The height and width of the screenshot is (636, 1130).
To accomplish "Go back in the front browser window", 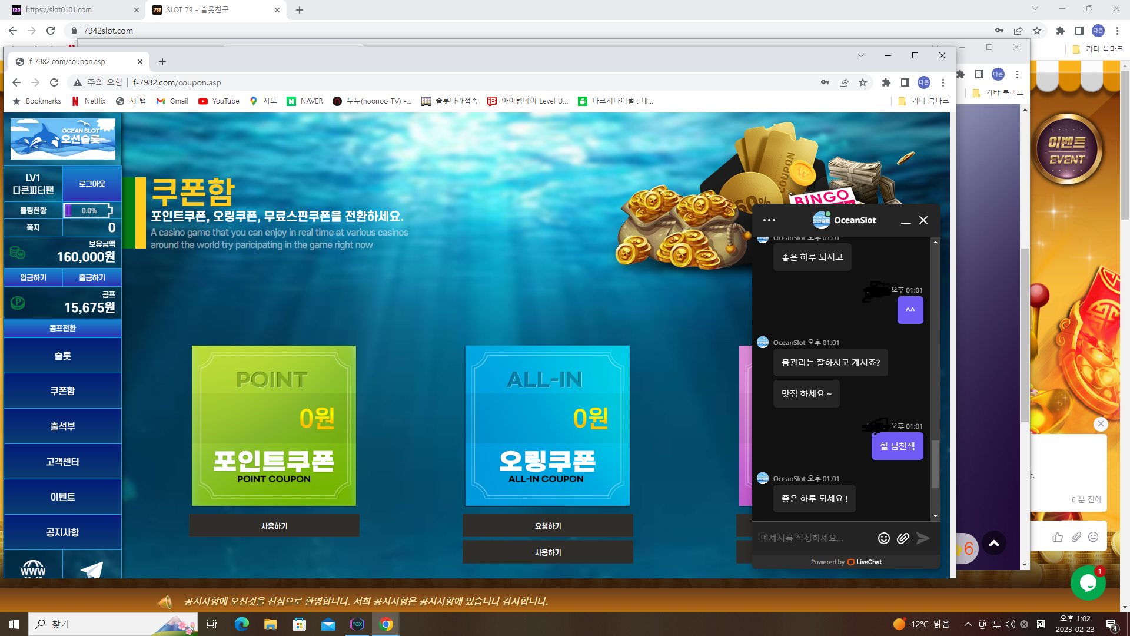I will [16, 82].
